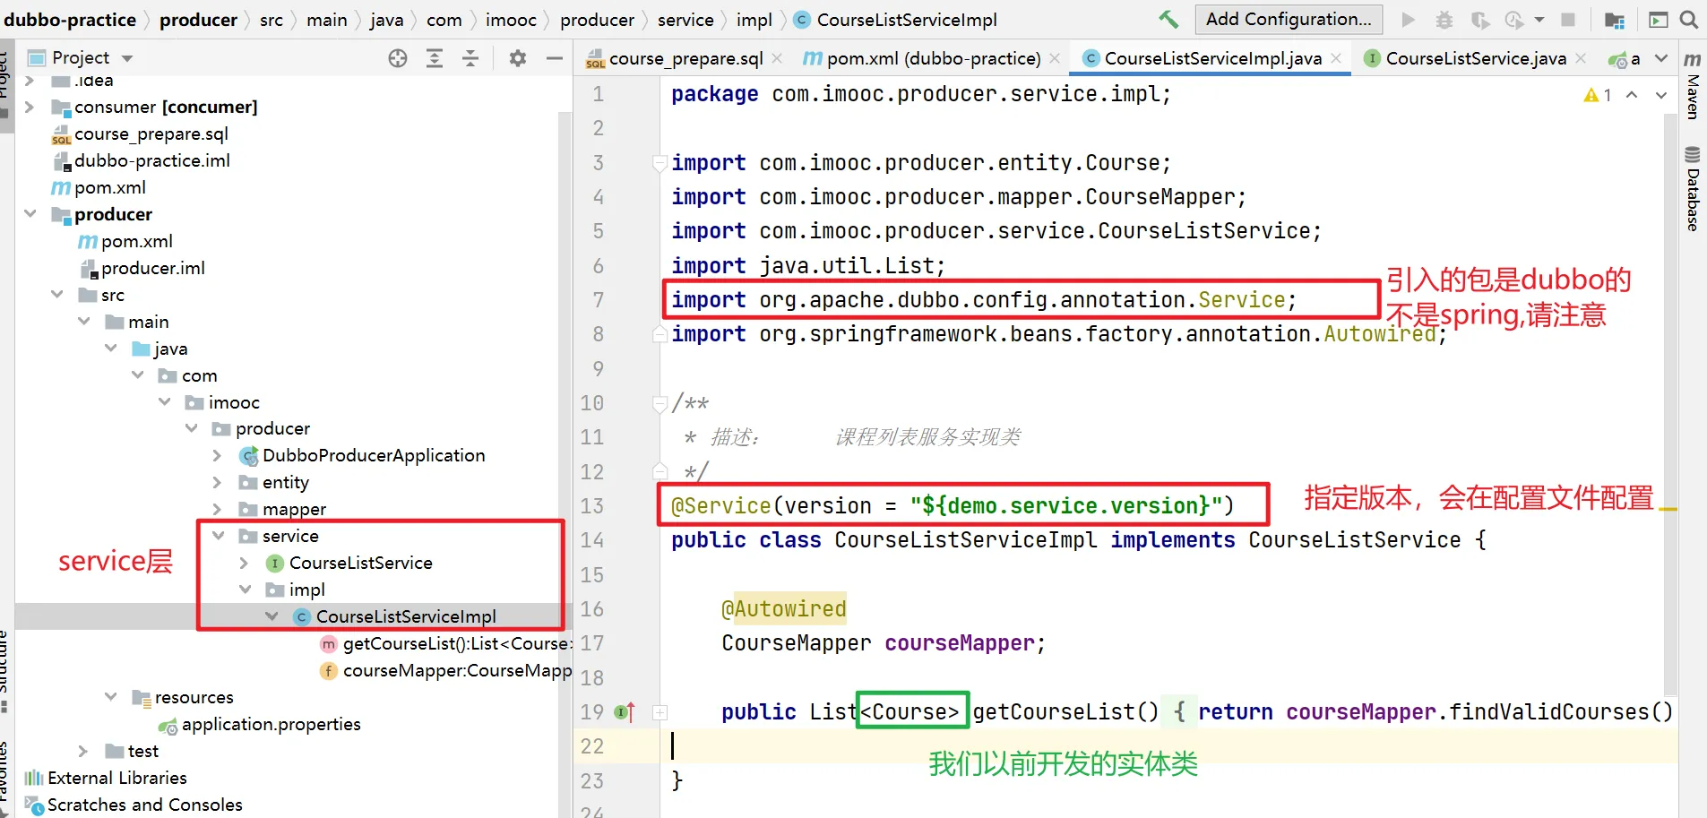
Task: Open the Project view dropdown
Action: coord(127,58)
